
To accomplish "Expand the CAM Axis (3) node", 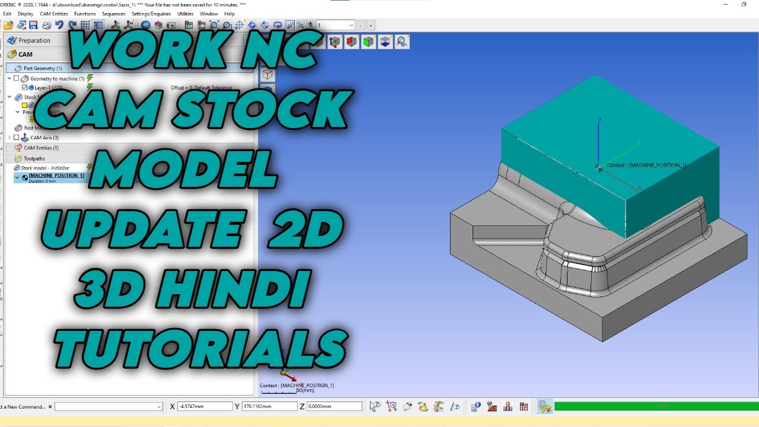I will click(9, 138).
